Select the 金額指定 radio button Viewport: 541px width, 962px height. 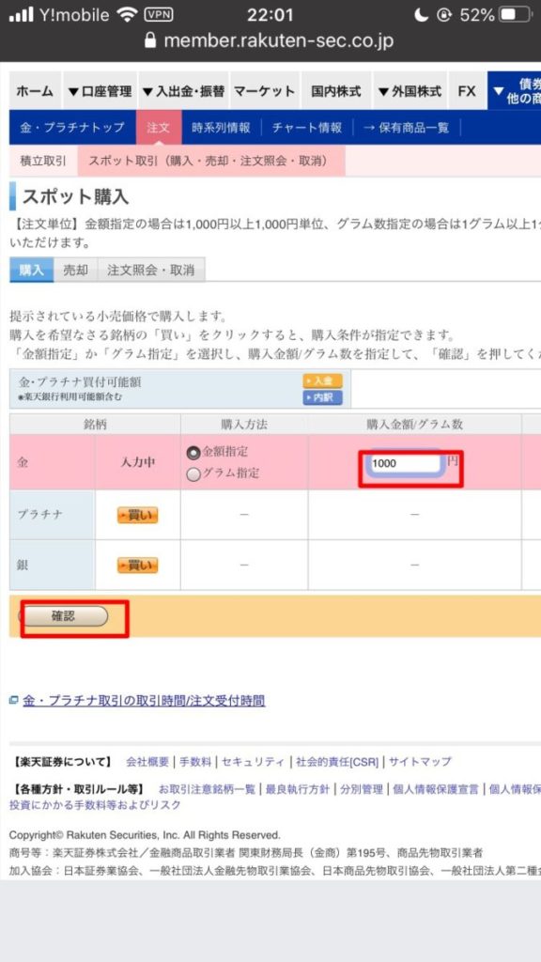[193, 453]
